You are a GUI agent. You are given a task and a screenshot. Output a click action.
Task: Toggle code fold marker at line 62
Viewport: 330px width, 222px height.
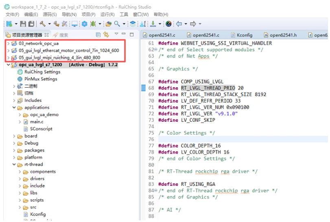[156, 50]
